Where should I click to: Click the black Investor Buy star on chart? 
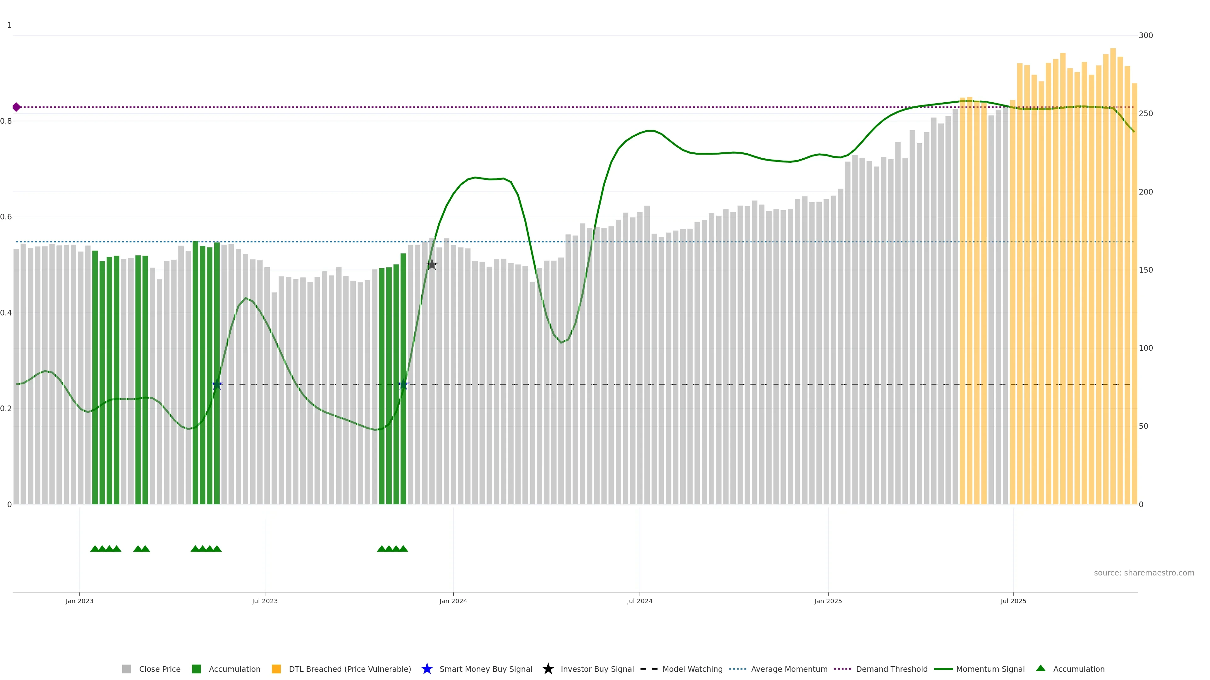click(432, 265)
